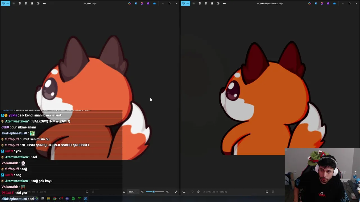Click the left fox gif image preview
Screen dimensions: 360x202
point(93,97)
